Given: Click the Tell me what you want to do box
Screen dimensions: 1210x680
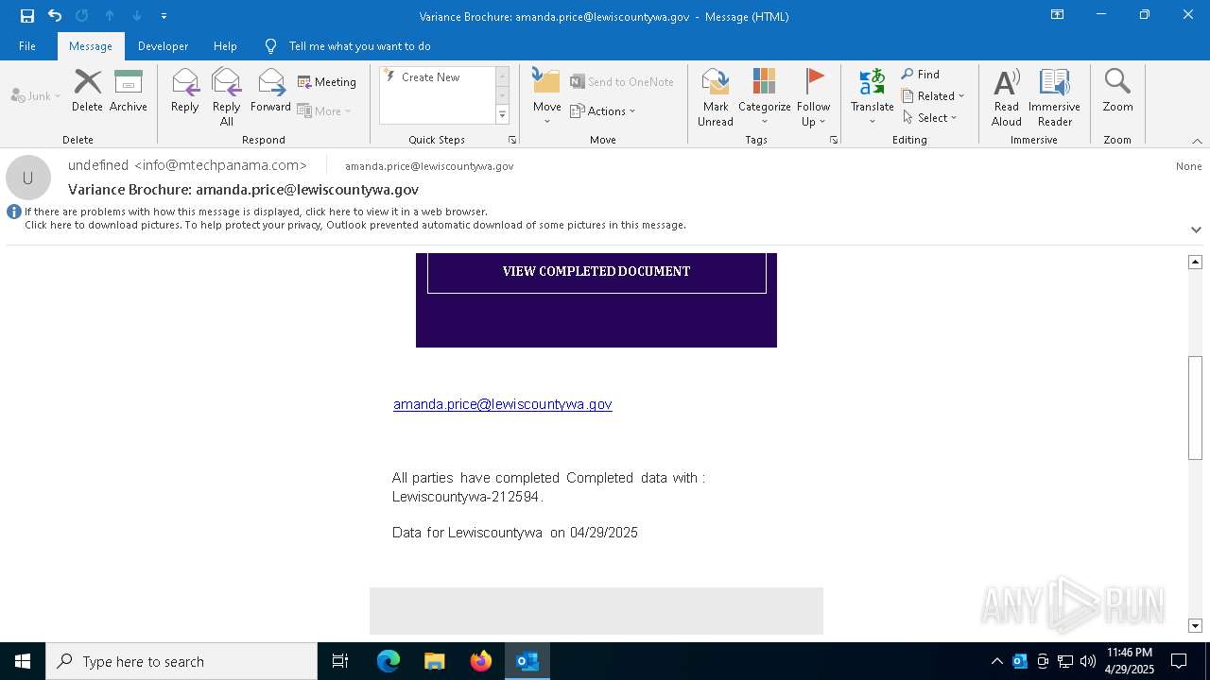Looking at the screenshot, I should 359,46.
